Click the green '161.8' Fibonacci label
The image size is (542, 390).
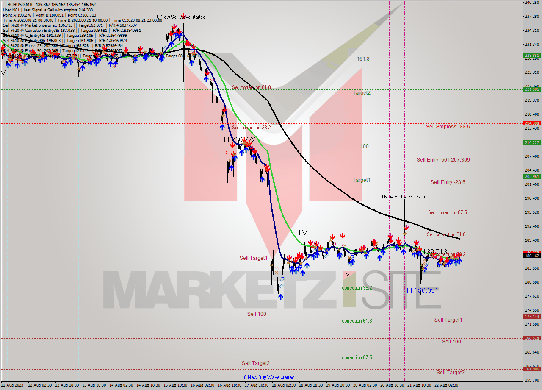pyautogui.click(x=363, y=59)
